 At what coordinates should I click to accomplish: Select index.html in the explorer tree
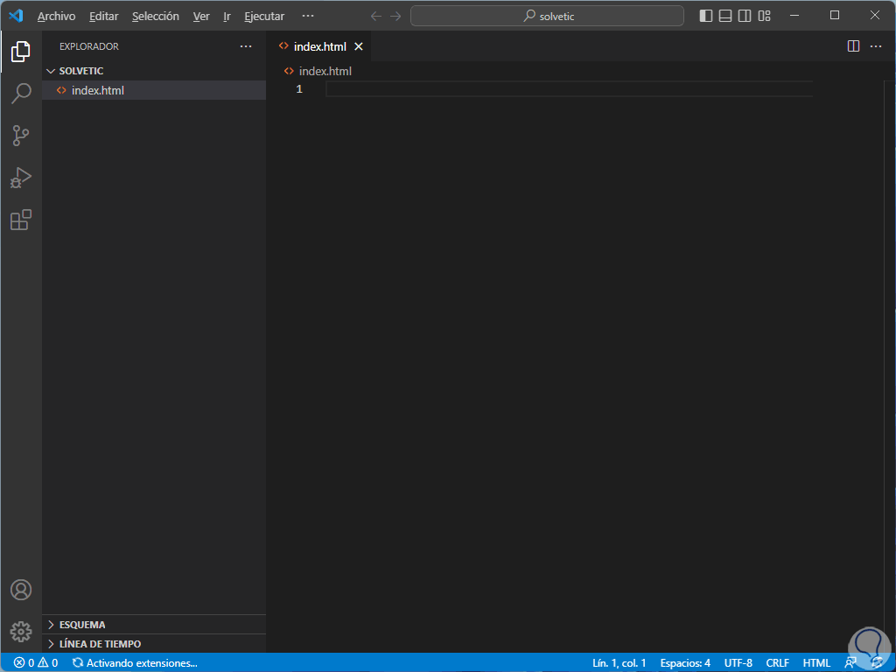click(x=154, y=90)
